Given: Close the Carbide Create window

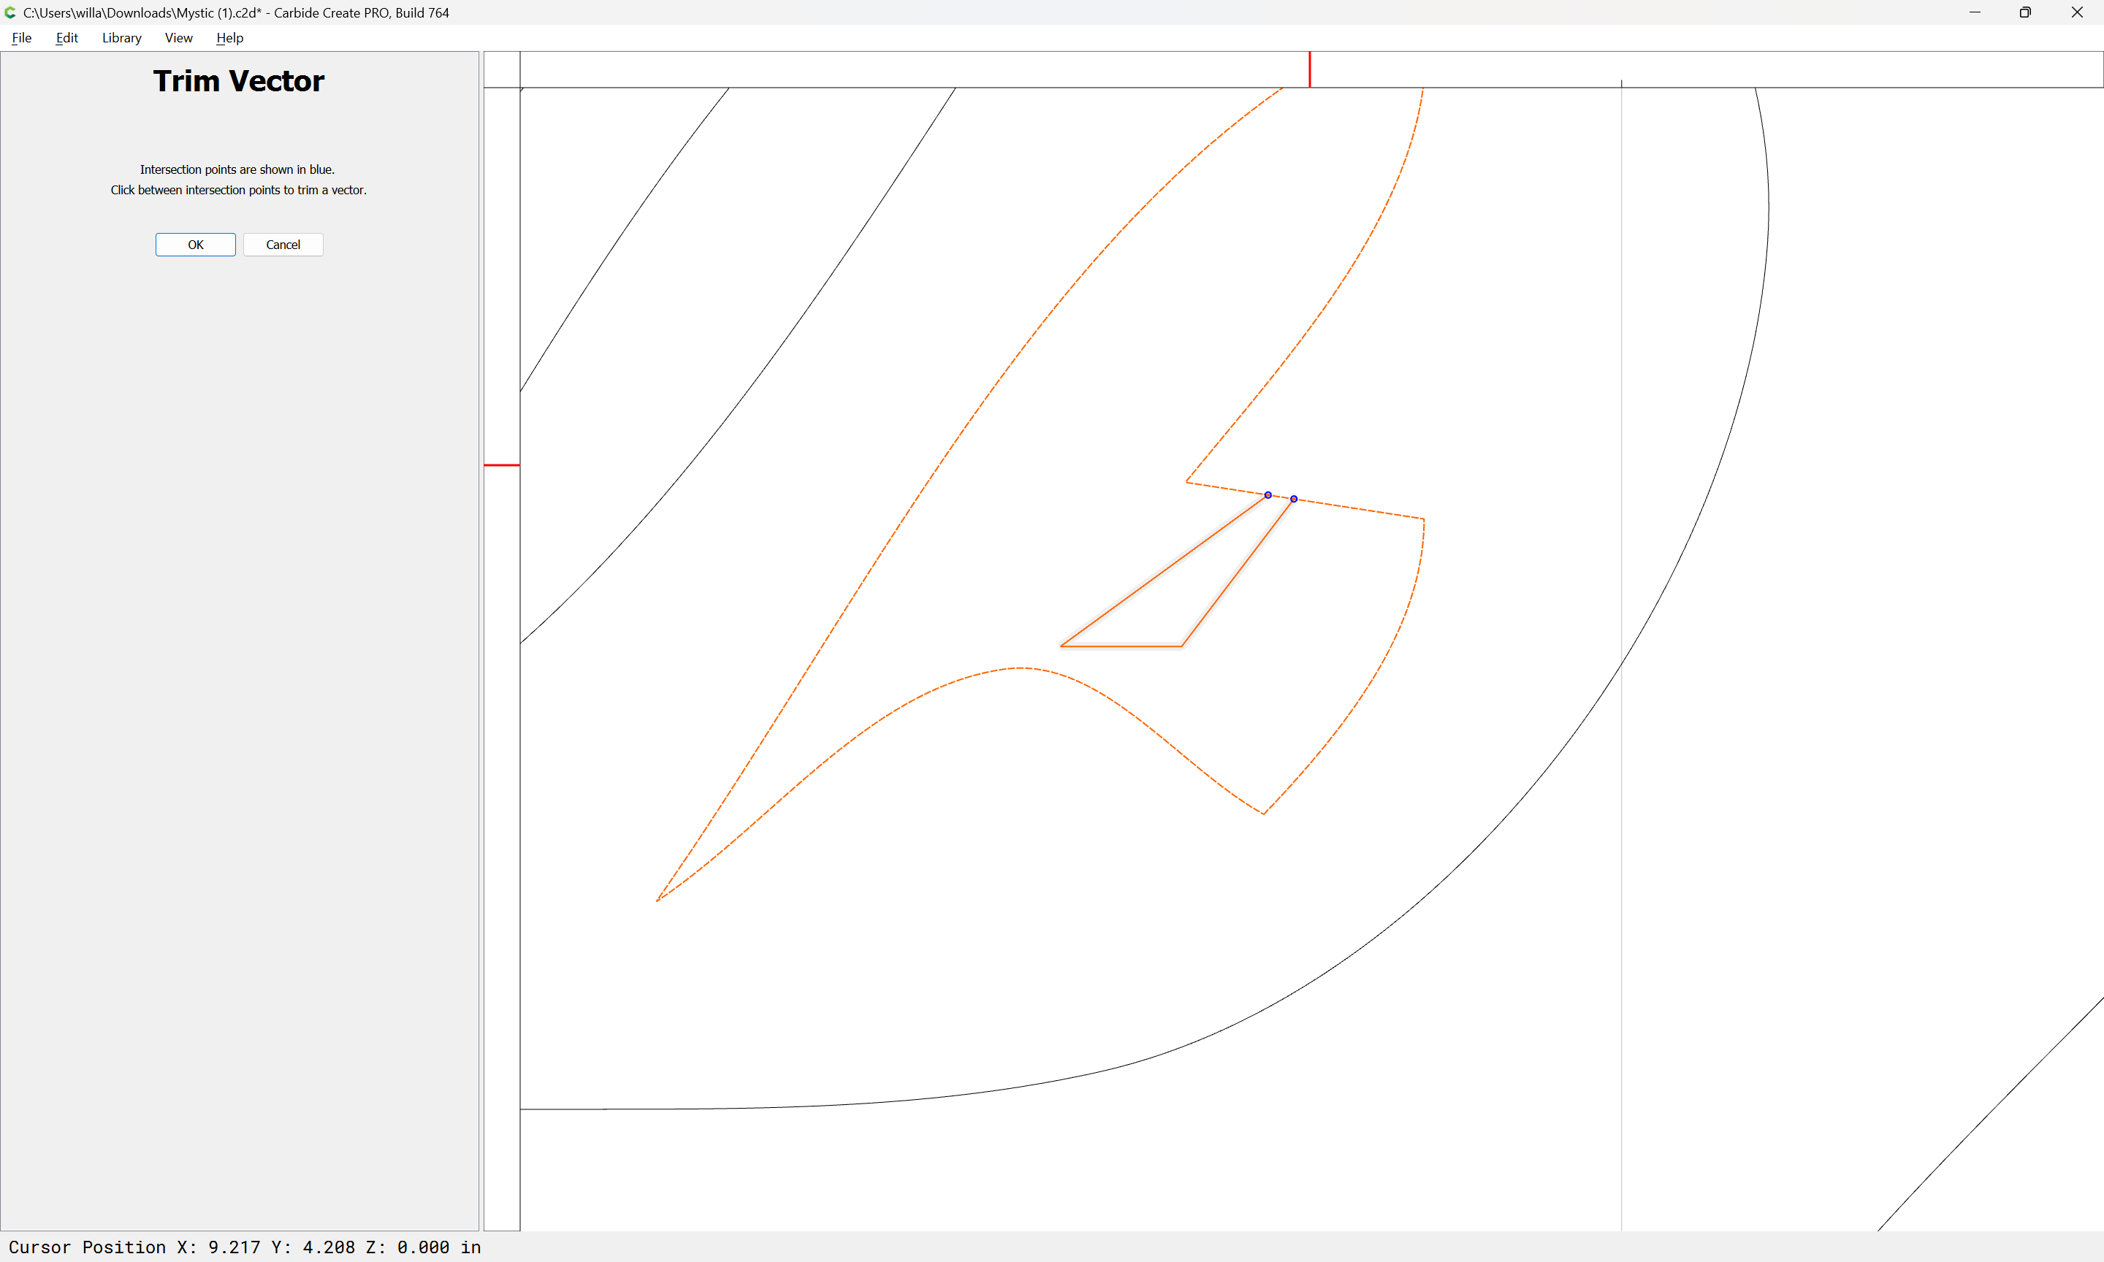Looking at the screenshot, I should [2077, 12].
